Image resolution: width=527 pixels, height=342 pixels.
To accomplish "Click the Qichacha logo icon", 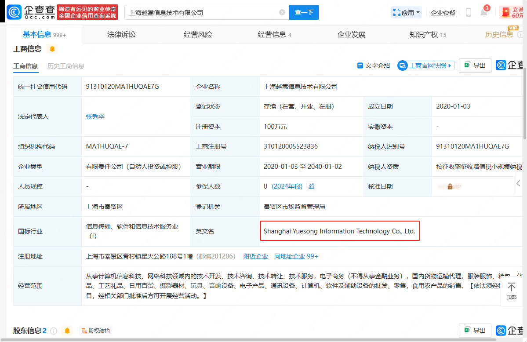I will point(14,12).
